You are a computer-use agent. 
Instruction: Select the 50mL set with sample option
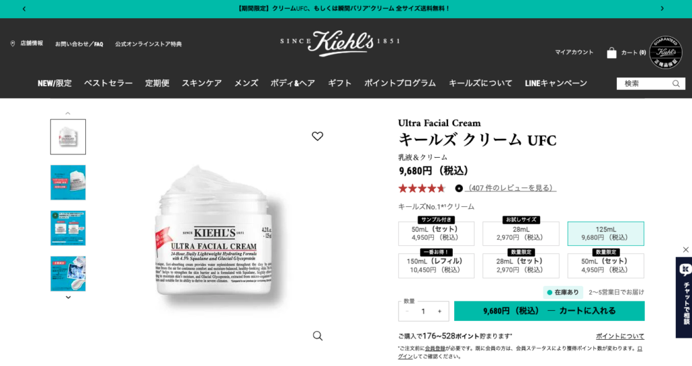[436, 233]
